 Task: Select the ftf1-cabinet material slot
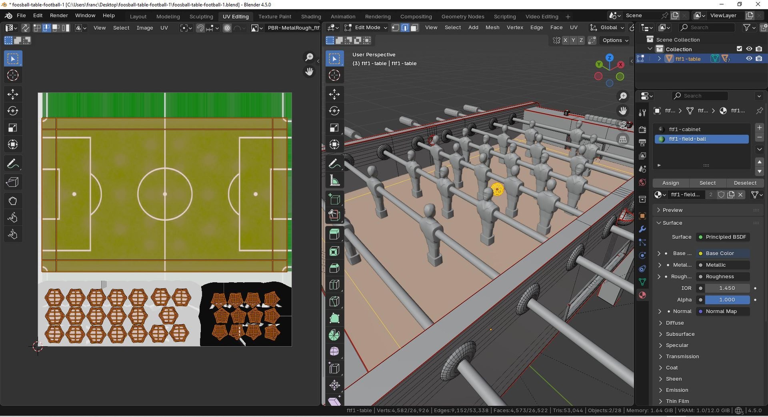(702, 129)
